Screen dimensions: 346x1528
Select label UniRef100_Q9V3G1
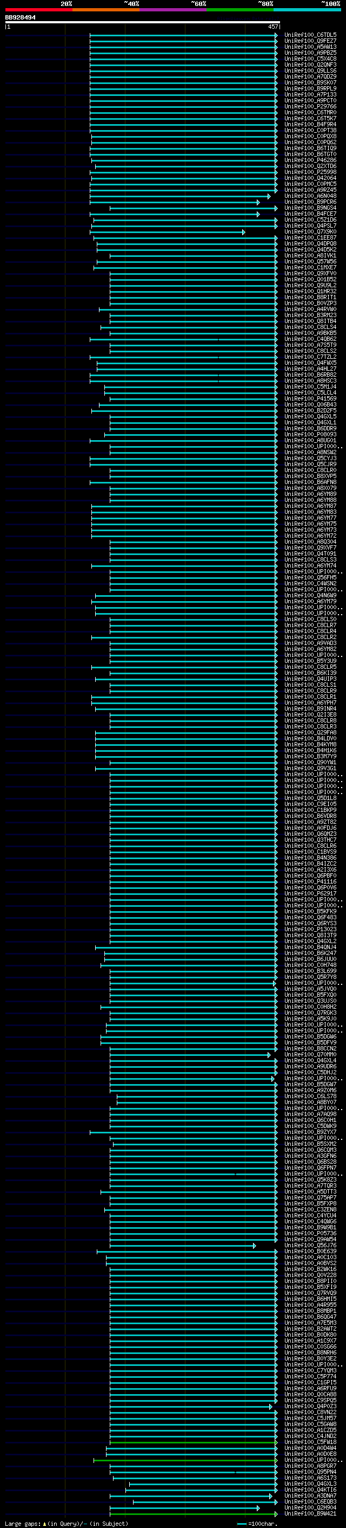[x=310, y=769]
